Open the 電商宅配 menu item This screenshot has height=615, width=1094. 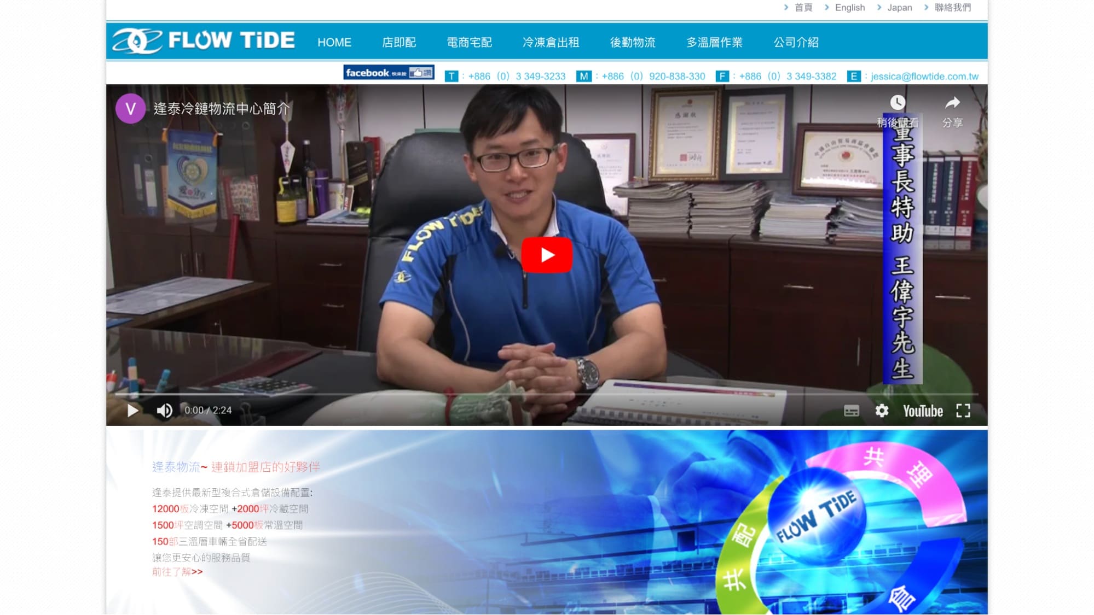pyautogui.click(x=469, y=42)
